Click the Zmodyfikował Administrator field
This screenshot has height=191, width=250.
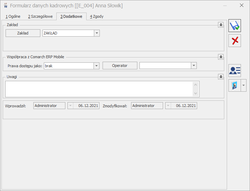click(147, 106)
